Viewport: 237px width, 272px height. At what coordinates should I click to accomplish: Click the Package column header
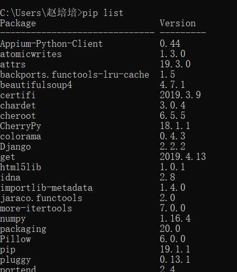click(18, 24)
